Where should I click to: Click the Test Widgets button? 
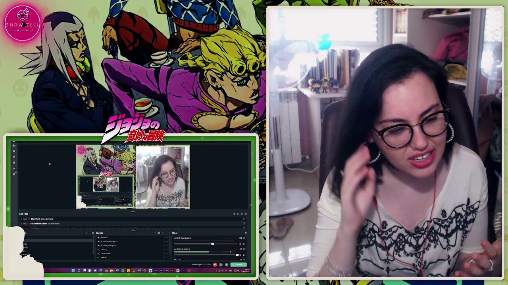click(x=197, y=264)
